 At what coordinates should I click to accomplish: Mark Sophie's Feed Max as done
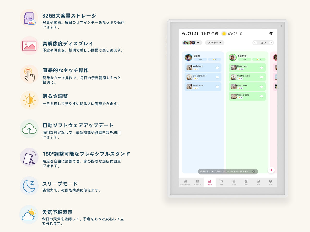pyautogui.click(x=261, y=87)
